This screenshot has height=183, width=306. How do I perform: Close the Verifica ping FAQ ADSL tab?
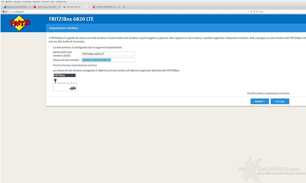[59, 7]
